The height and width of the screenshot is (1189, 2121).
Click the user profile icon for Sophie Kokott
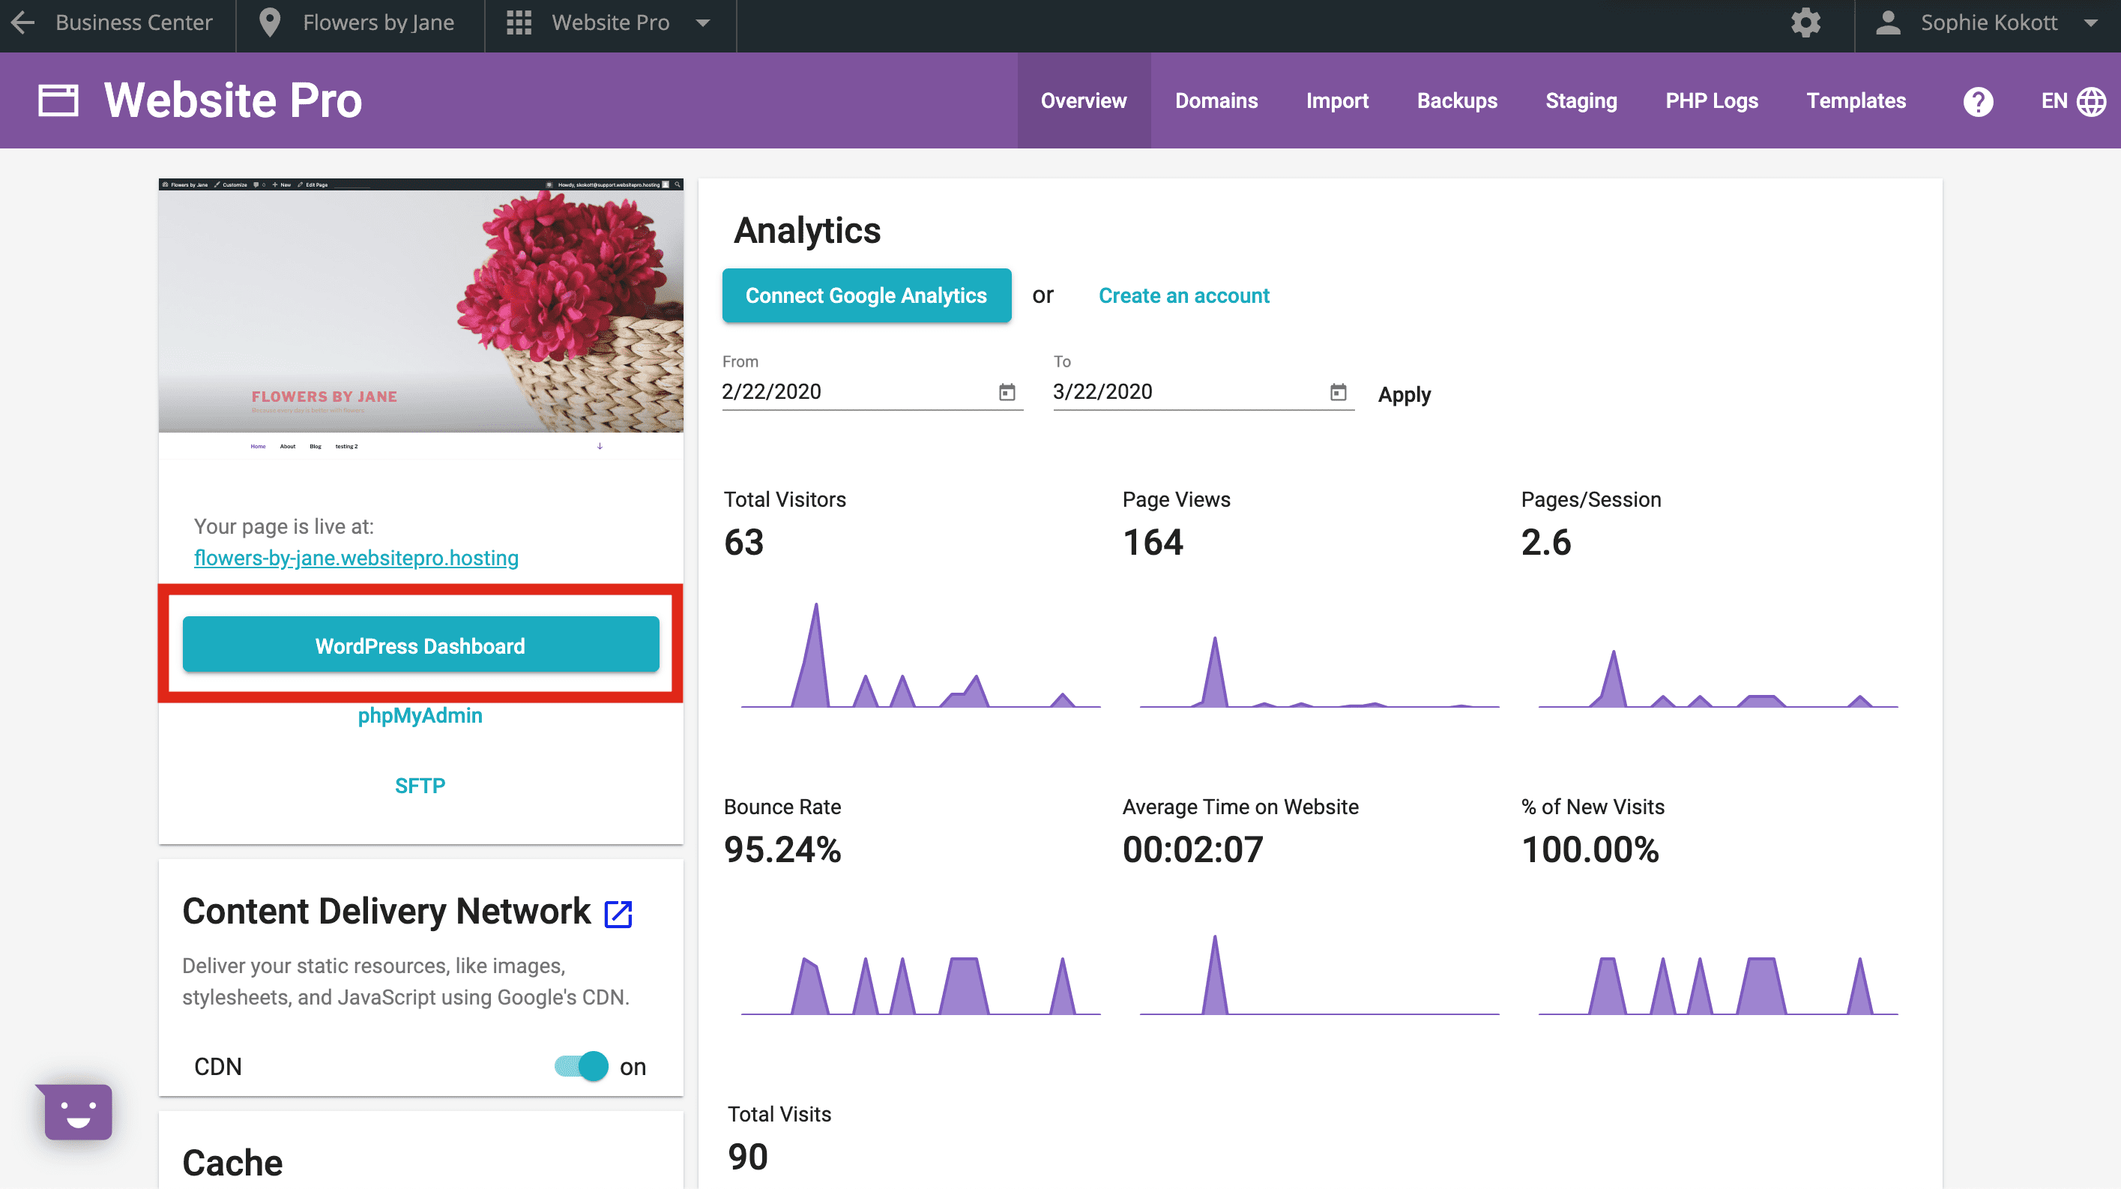click(1887, 22)
